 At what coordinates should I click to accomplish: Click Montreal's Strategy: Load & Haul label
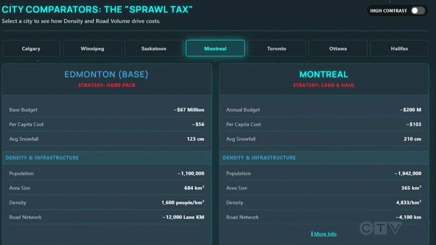point(324,85)
